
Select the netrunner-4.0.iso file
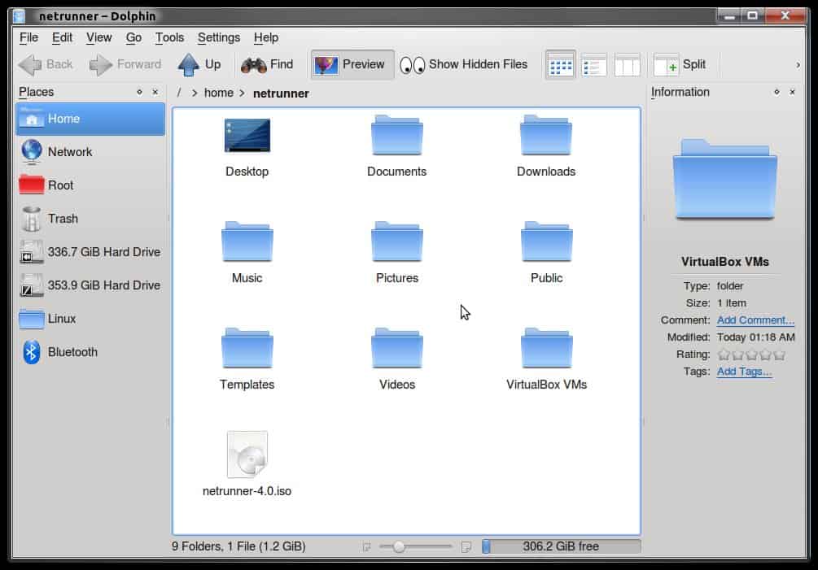(x=247, y=465)
